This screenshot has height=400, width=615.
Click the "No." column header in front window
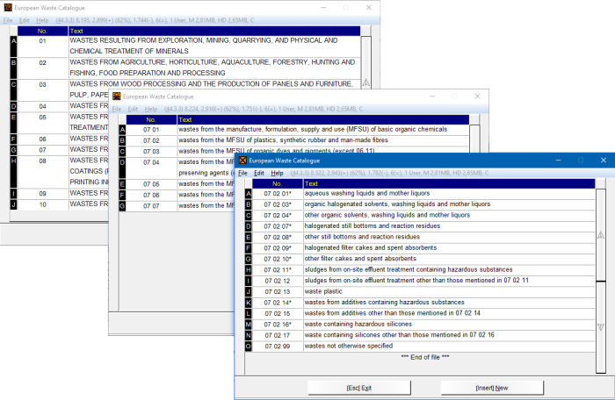point(279,183)
